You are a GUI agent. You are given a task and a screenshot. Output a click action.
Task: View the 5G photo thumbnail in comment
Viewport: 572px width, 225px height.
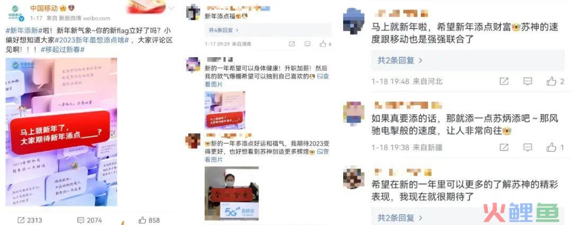coord(231,194)
